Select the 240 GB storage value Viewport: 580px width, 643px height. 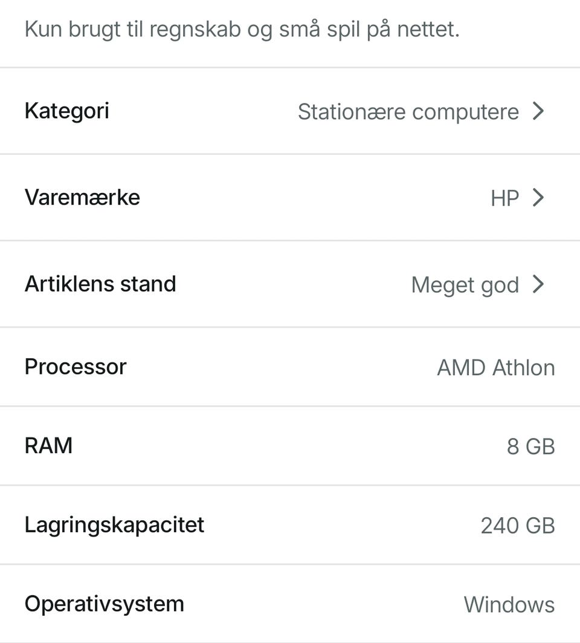517,526
